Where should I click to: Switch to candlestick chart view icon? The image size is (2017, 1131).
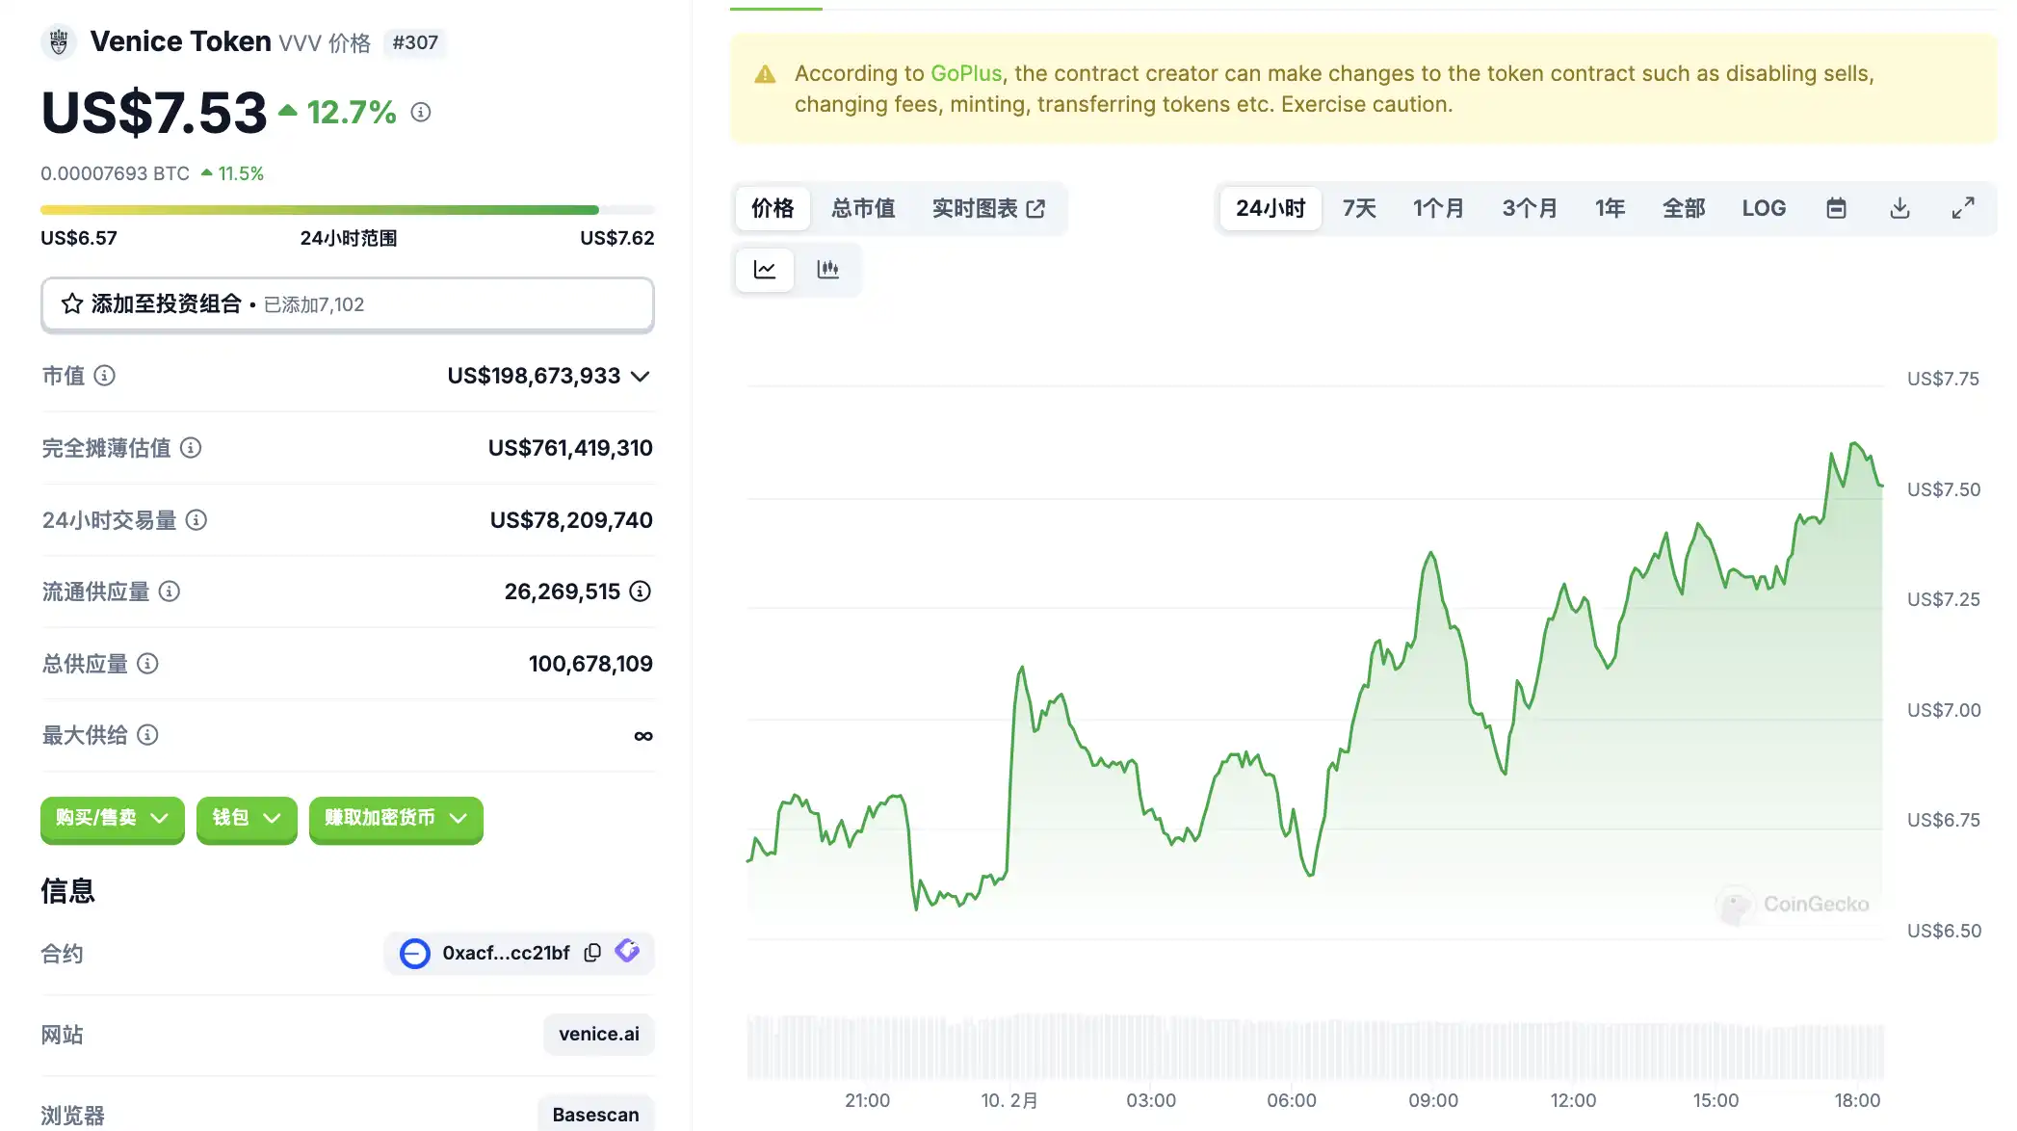click(x=827, y=270)
